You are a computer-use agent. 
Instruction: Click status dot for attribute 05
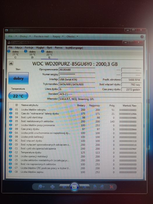coord(11,121)
